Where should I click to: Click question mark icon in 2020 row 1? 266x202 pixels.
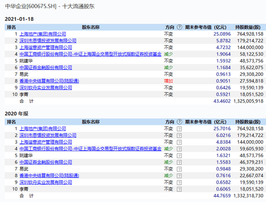point(179,129)
